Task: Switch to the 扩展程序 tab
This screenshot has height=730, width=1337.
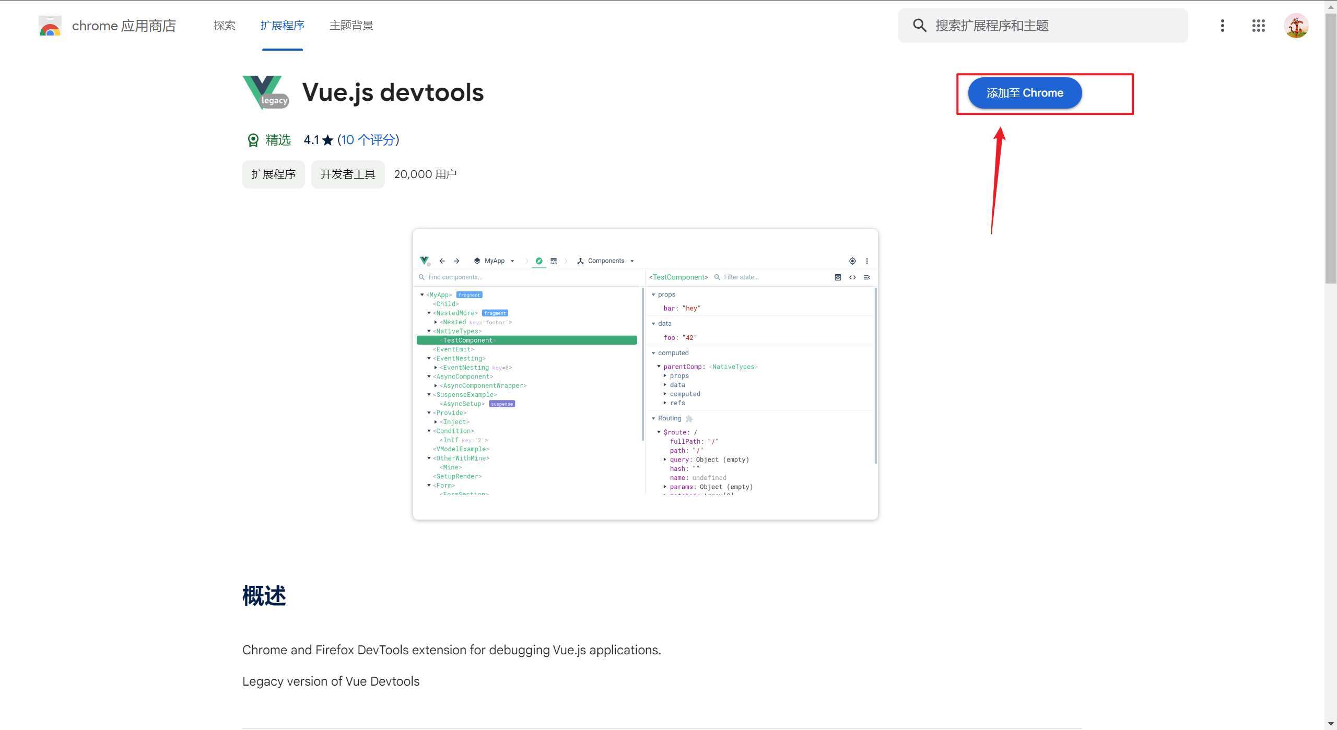Action: click(282, 26)
